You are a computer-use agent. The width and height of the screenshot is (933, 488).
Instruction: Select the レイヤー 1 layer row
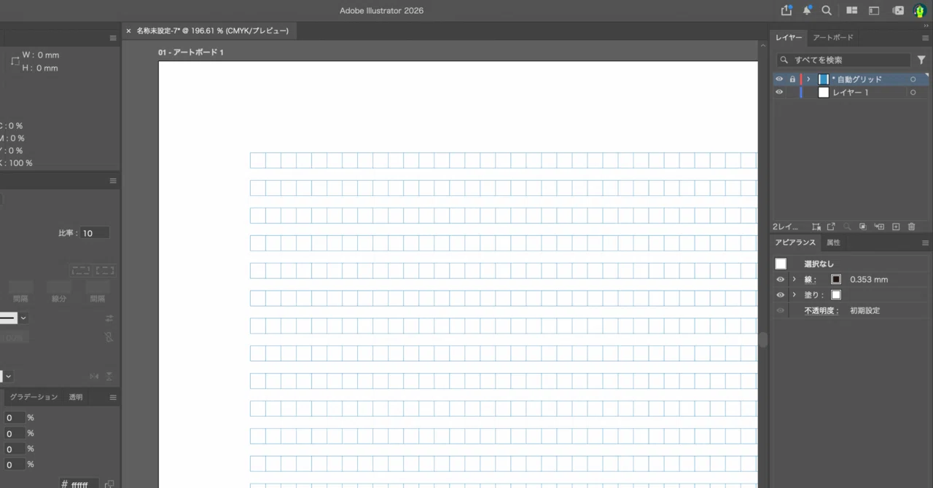pyautogui.click(x=851, y=93)
